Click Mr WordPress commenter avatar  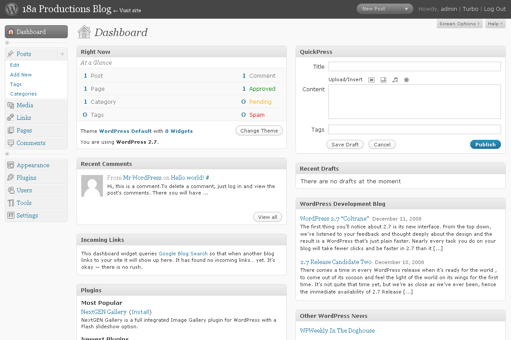point(92,186)
